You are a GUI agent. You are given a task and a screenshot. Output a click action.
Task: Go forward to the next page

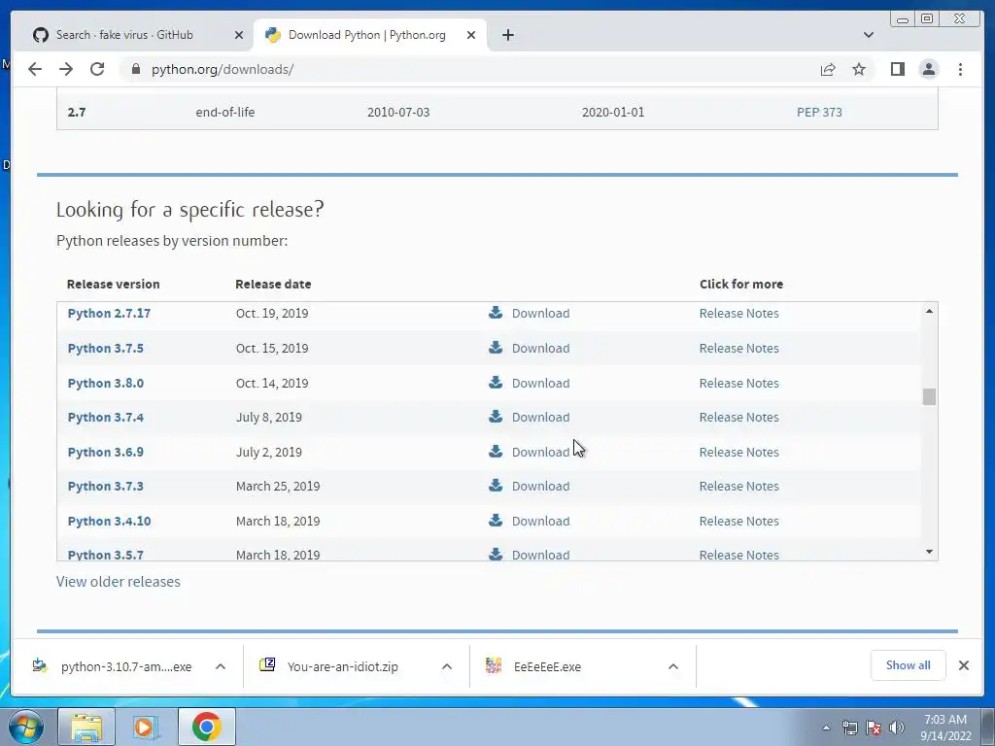coord(66,69)
